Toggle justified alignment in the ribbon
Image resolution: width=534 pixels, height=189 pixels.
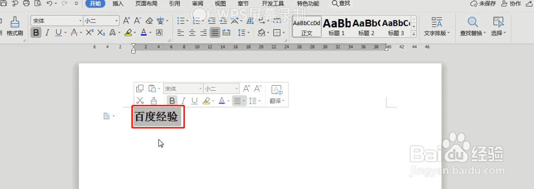pos(215,33)
